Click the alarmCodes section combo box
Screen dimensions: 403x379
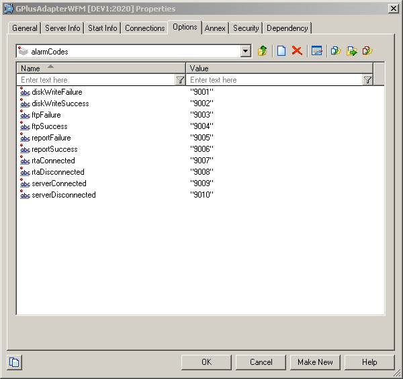[x=134, y=51]
